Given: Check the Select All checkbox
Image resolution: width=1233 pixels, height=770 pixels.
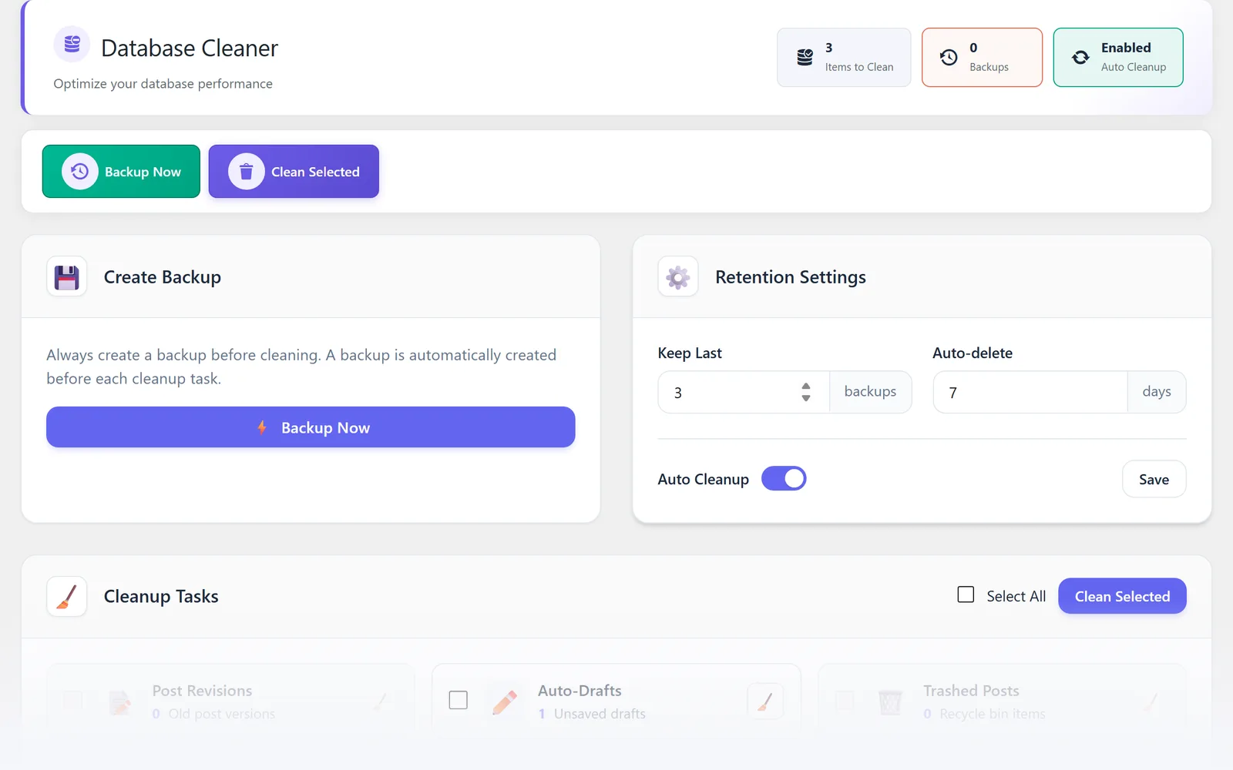Looking at the screenshot, I should tap(966, 594).
